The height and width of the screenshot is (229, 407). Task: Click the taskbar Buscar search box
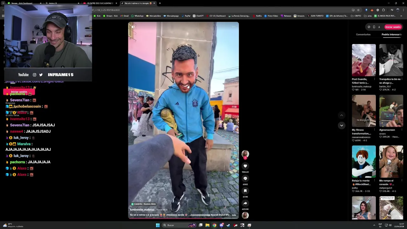coord(180,225)
